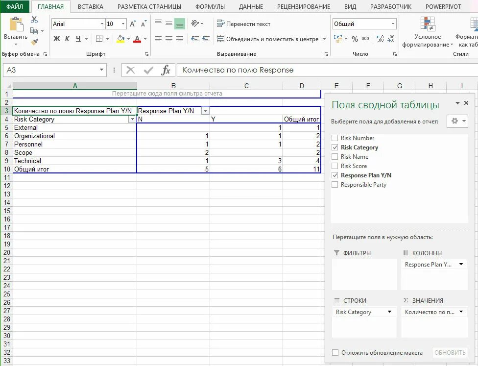This screenshot has height=366, width=478.
Task: Increase indent
Action: pos(206,39)
